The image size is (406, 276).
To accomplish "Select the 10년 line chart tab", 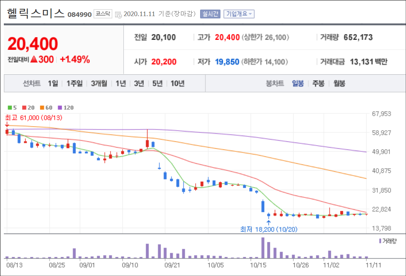I will (x=178, y=83).
